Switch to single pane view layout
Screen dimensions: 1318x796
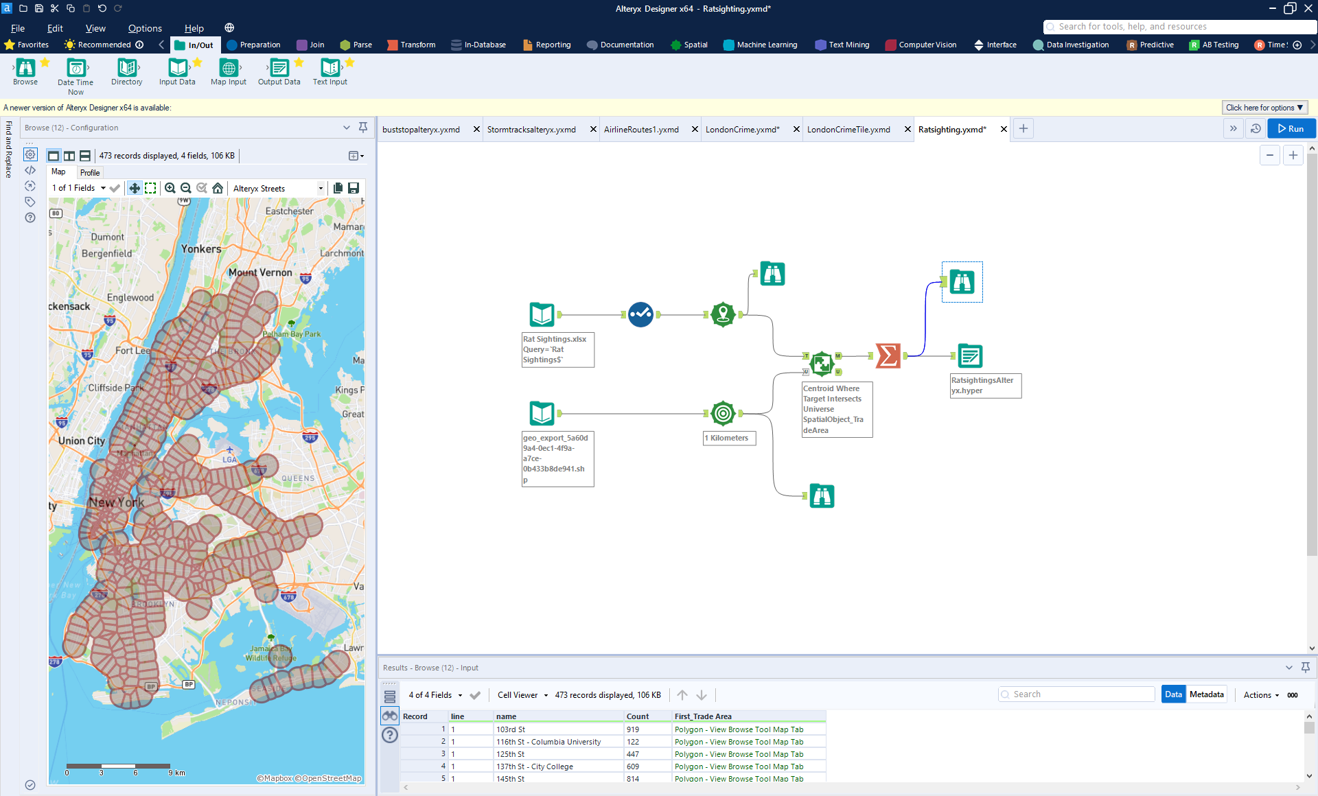coord(54,156)
